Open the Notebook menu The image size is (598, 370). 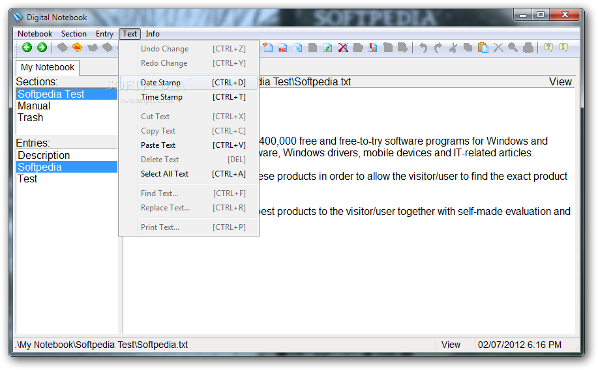(x=35, y=34)
